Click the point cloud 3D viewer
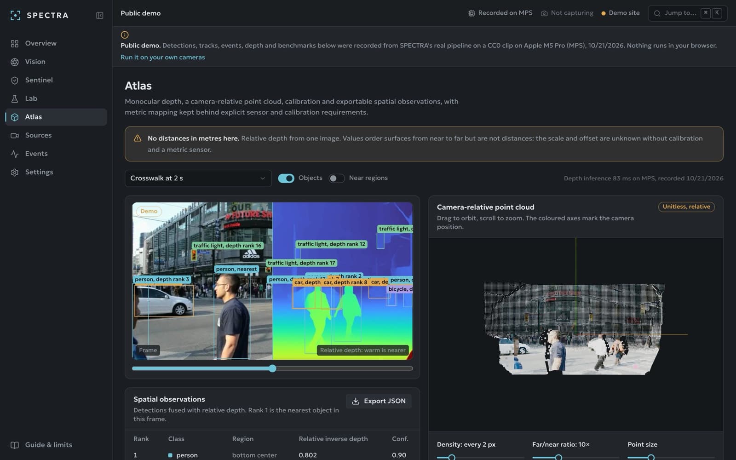The height and width of the screenshot is (460, 736). click(x=575, y=334)
